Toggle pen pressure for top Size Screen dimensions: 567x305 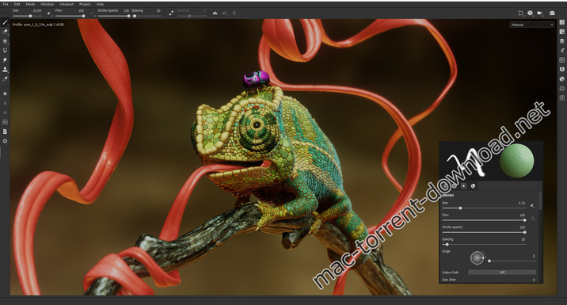(49, 13)
